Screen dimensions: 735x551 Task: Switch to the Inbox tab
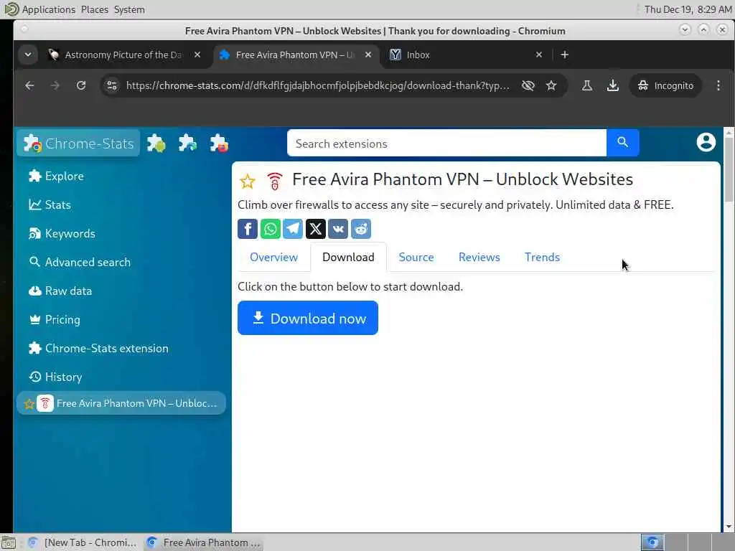pos(464,55)
